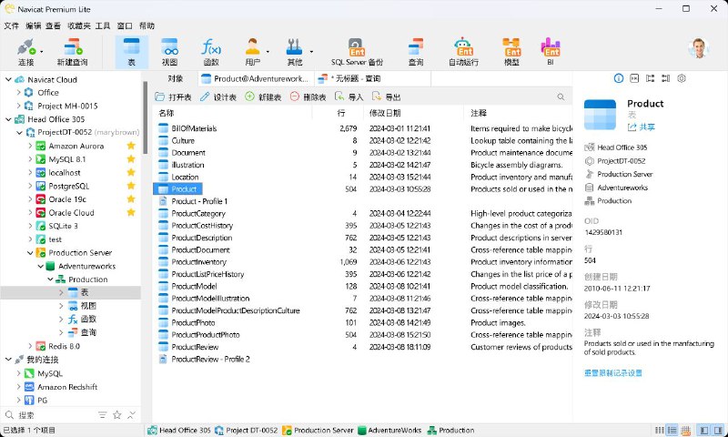This screenshot has height=437, width=728.
Task: Expand the Redis 8.0 connection node
Action: point(30,346)
